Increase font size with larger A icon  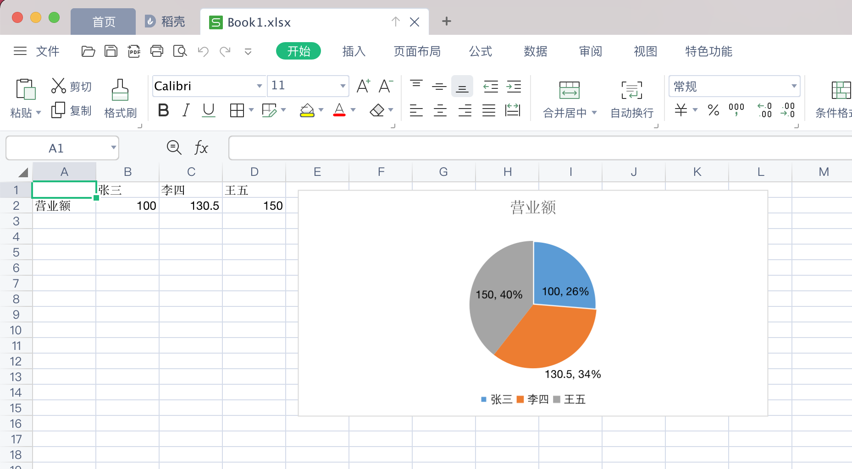click(363, 86)
